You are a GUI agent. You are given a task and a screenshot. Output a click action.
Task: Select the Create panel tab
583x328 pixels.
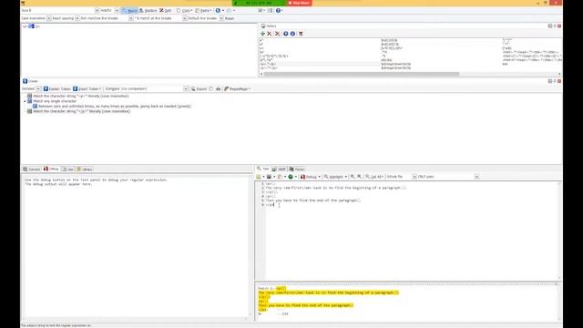(30, 81)
